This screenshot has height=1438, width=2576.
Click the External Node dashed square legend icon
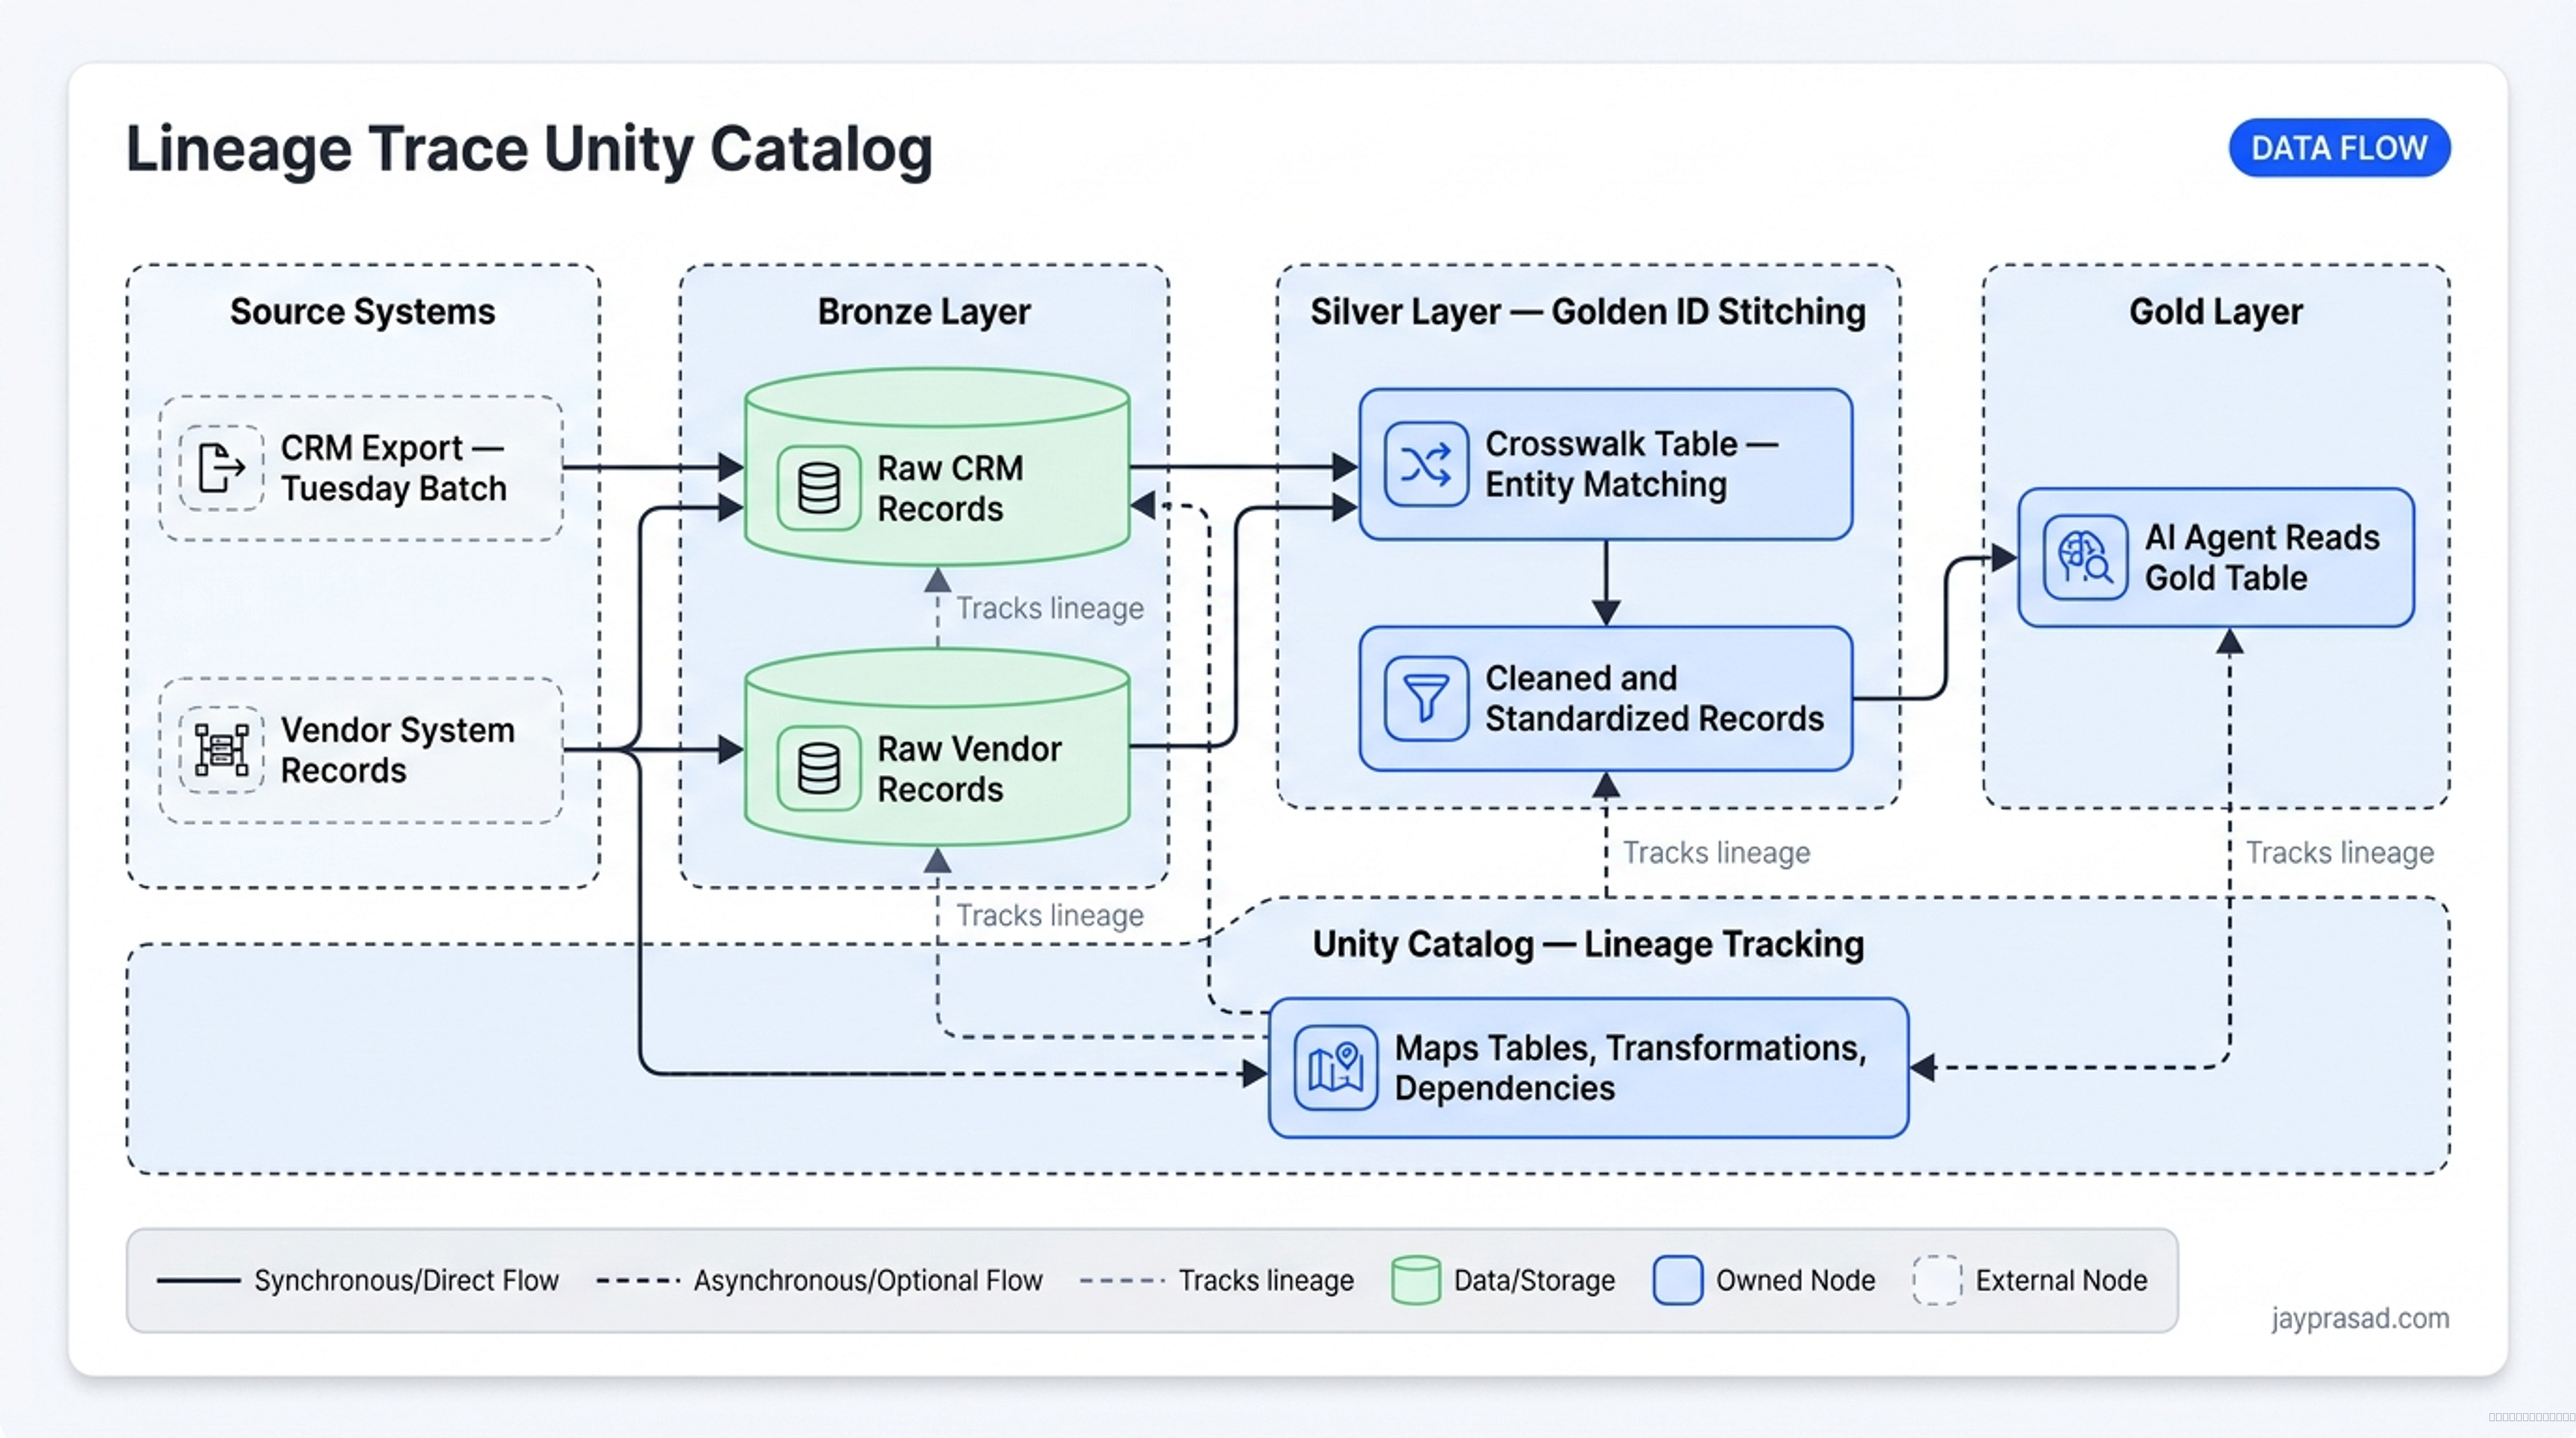coord(1938,1280)
